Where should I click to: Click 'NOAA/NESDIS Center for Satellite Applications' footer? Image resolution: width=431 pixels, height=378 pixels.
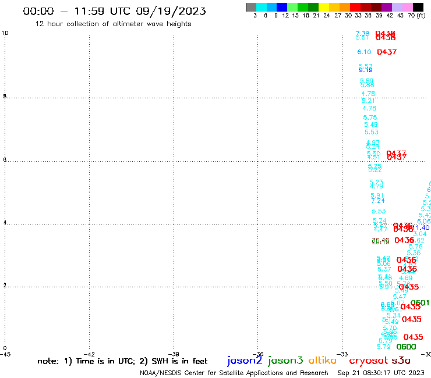click(234, 373)
